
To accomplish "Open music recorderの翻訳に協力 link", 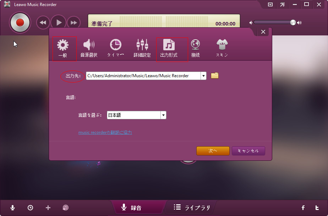I will (x=105, y=132).
